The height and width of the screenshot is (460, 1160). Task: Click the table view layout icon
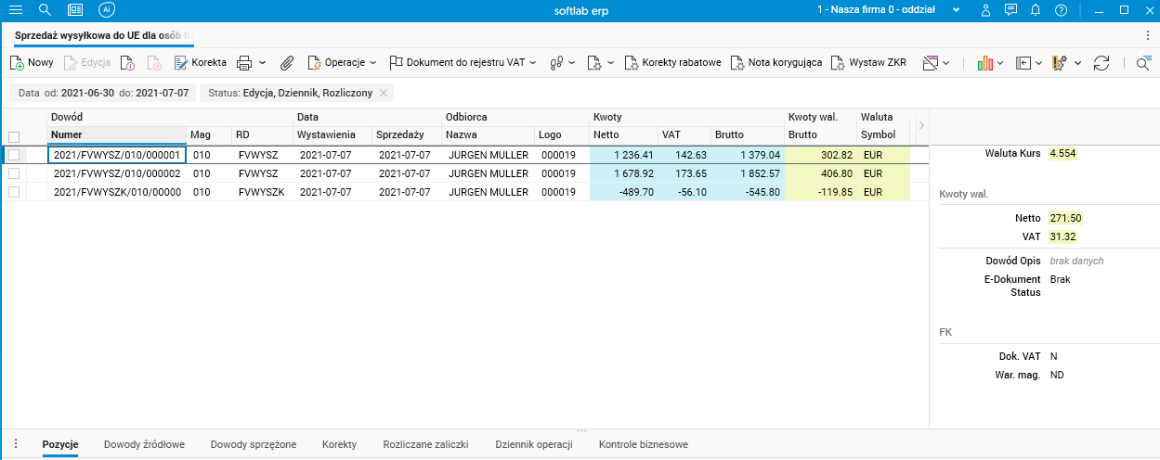click(x=931, y=63)
